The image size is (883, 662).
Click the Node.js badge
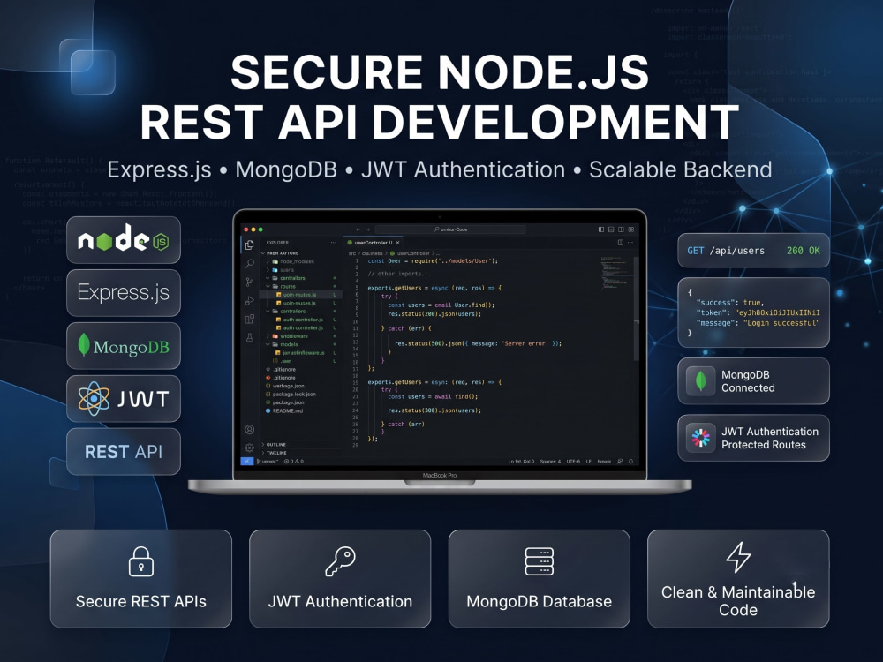pos(124,240)
